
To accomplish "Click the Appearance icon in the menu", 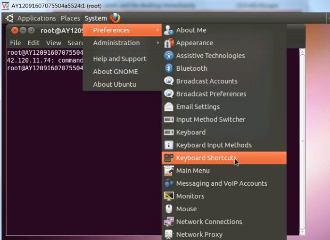I will click(x=169, y=43).
